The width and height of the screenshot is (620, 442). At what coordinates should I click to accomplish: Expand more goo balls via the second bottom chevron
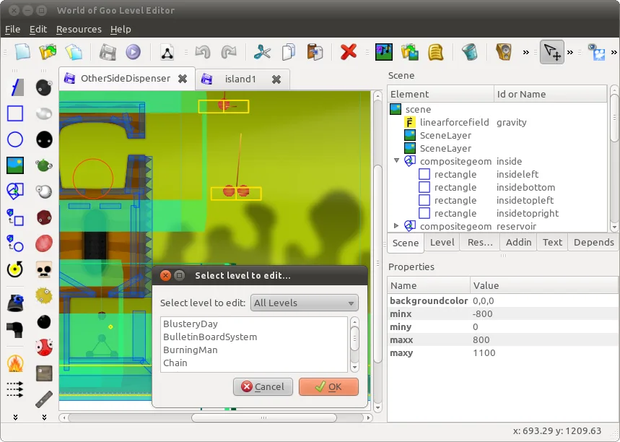tap(44, 417)
